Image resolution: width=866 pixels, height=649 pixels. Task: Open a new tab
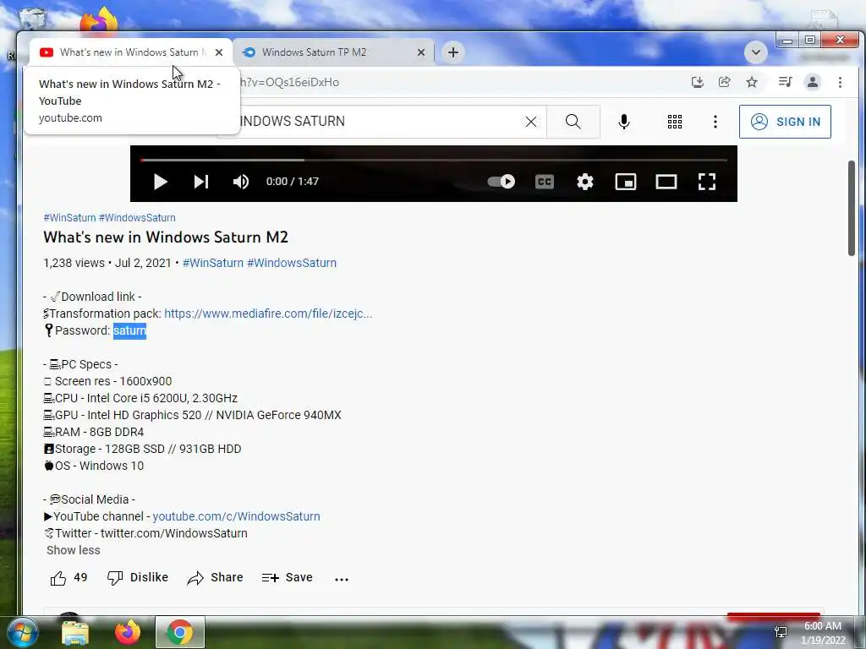point(453,52)
